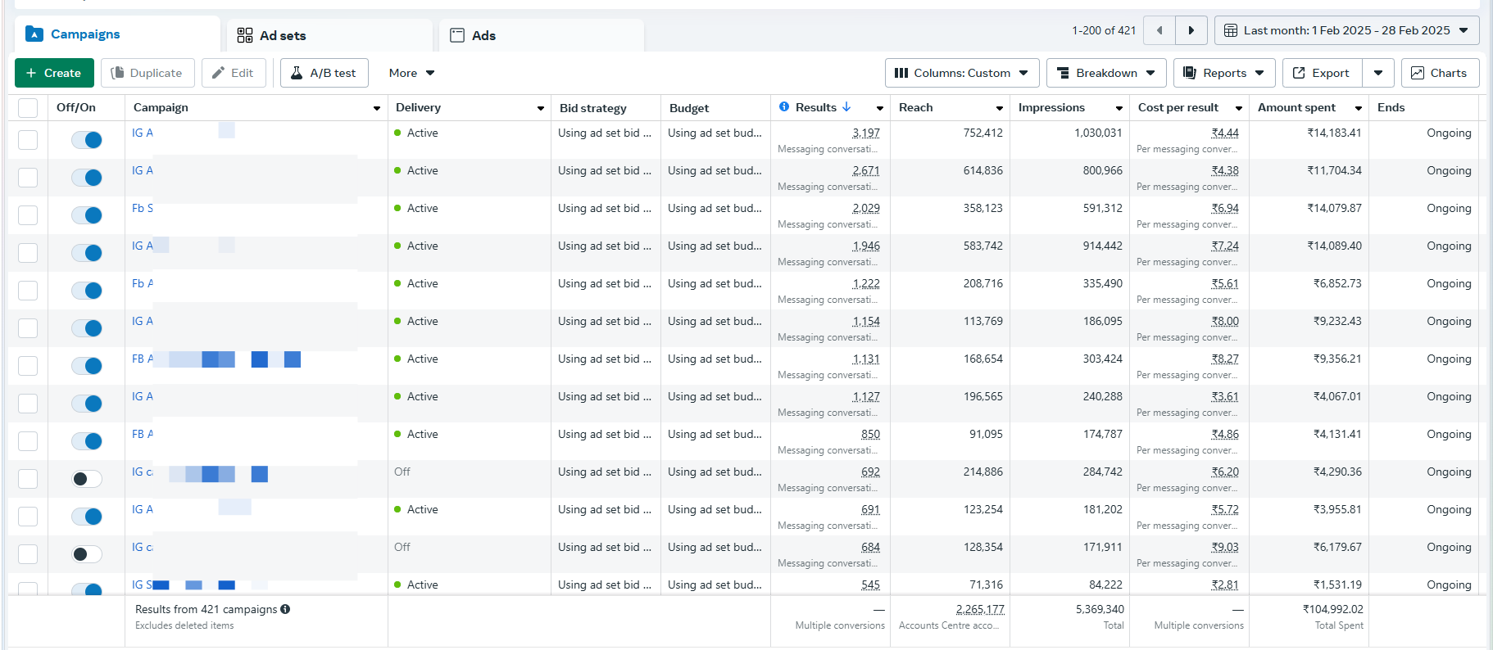Screen dimensions: 1493x650
Task: Turn off the campaign with 1,222 results
Action: (x=87, y=291)
